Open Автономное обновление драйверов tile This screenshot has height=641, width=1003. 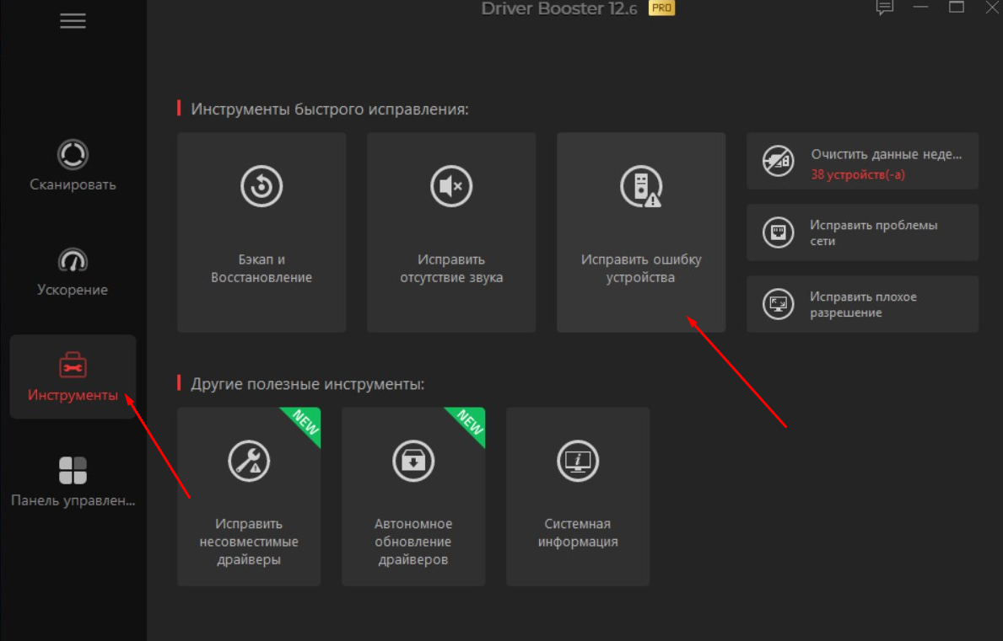(x=413, y=497)
